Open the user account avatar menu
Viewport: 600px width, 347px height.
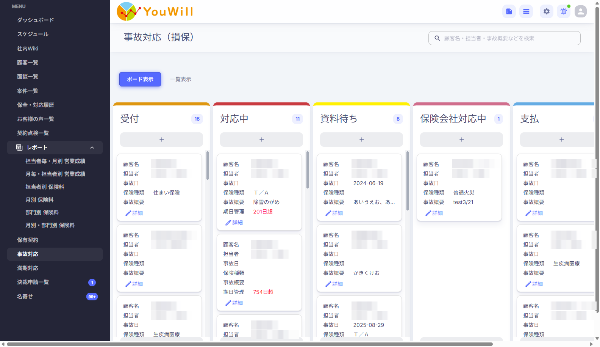(581, 11)
